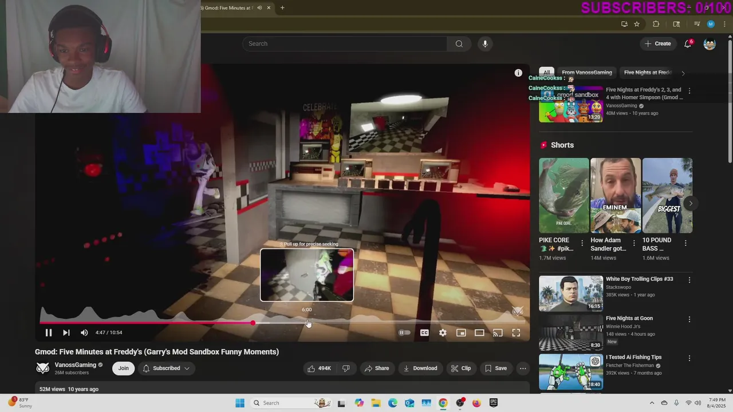Viewport: 733px width, 412px height.
Task: Open the YouTube notifications bell
Action: click(688, 43)
